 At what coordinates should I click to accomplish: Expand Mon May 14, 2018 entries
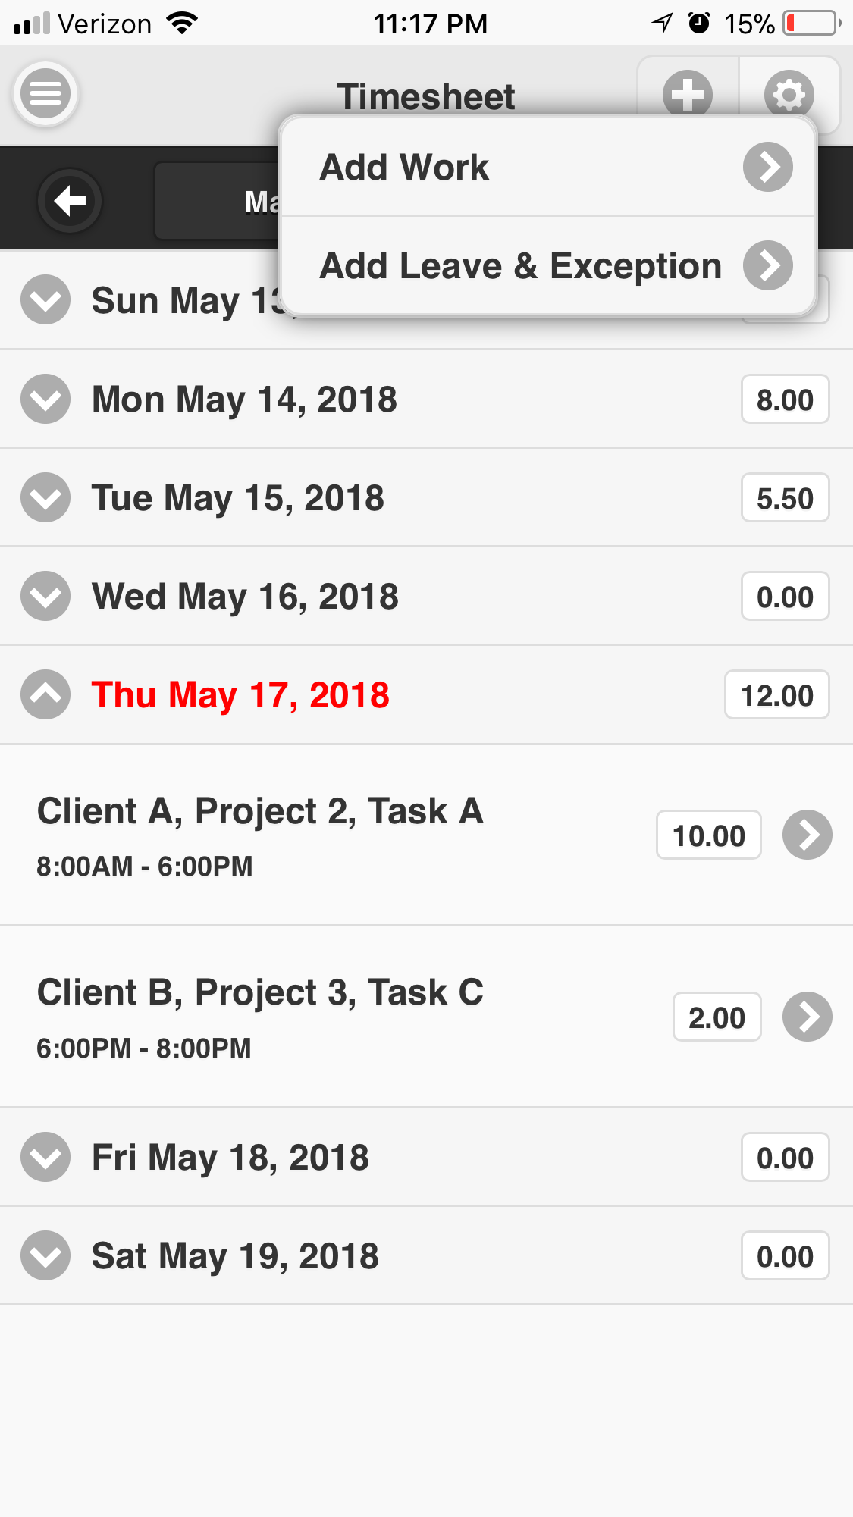tap(45, 399)
